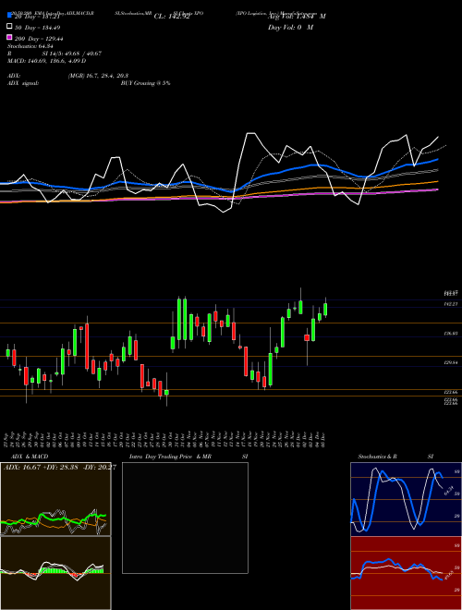Screen dimensions: 462x610
Task: Click the 'ADX & MACD' panel title
Action: 30,457
